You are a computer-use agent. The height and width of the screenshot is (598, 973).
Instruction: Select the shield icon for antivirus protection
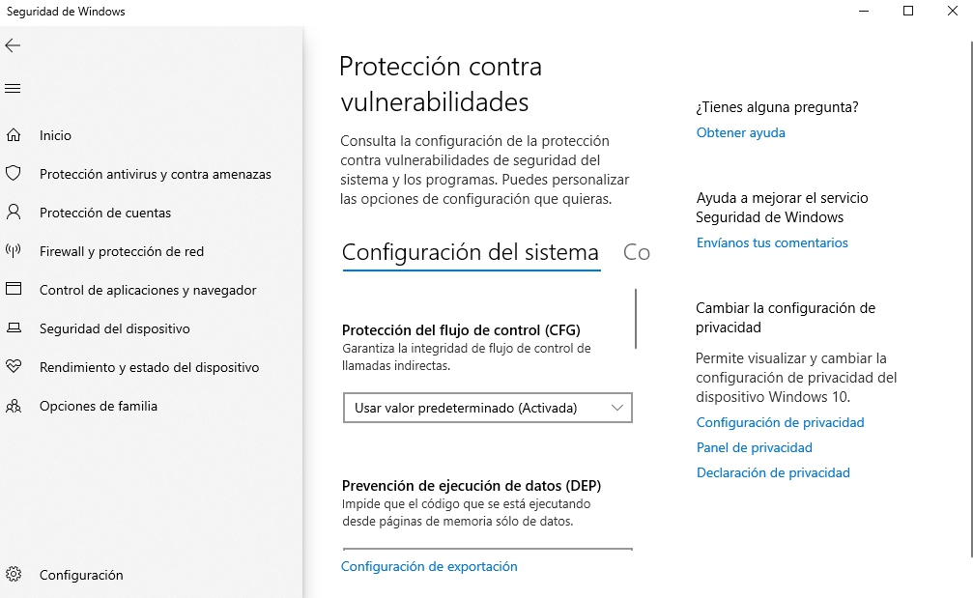click(x=15, y=174)
